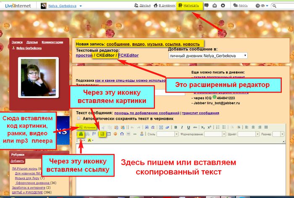Undo the last edit
This screenshot has width=294, height=198.
click(x=132, y=127)
